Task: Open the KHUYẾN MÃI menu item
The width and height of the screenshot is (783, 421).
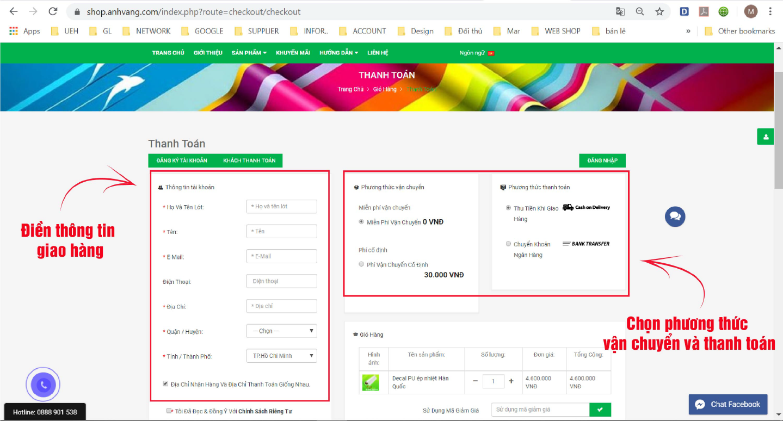Action: coord(293,53)
